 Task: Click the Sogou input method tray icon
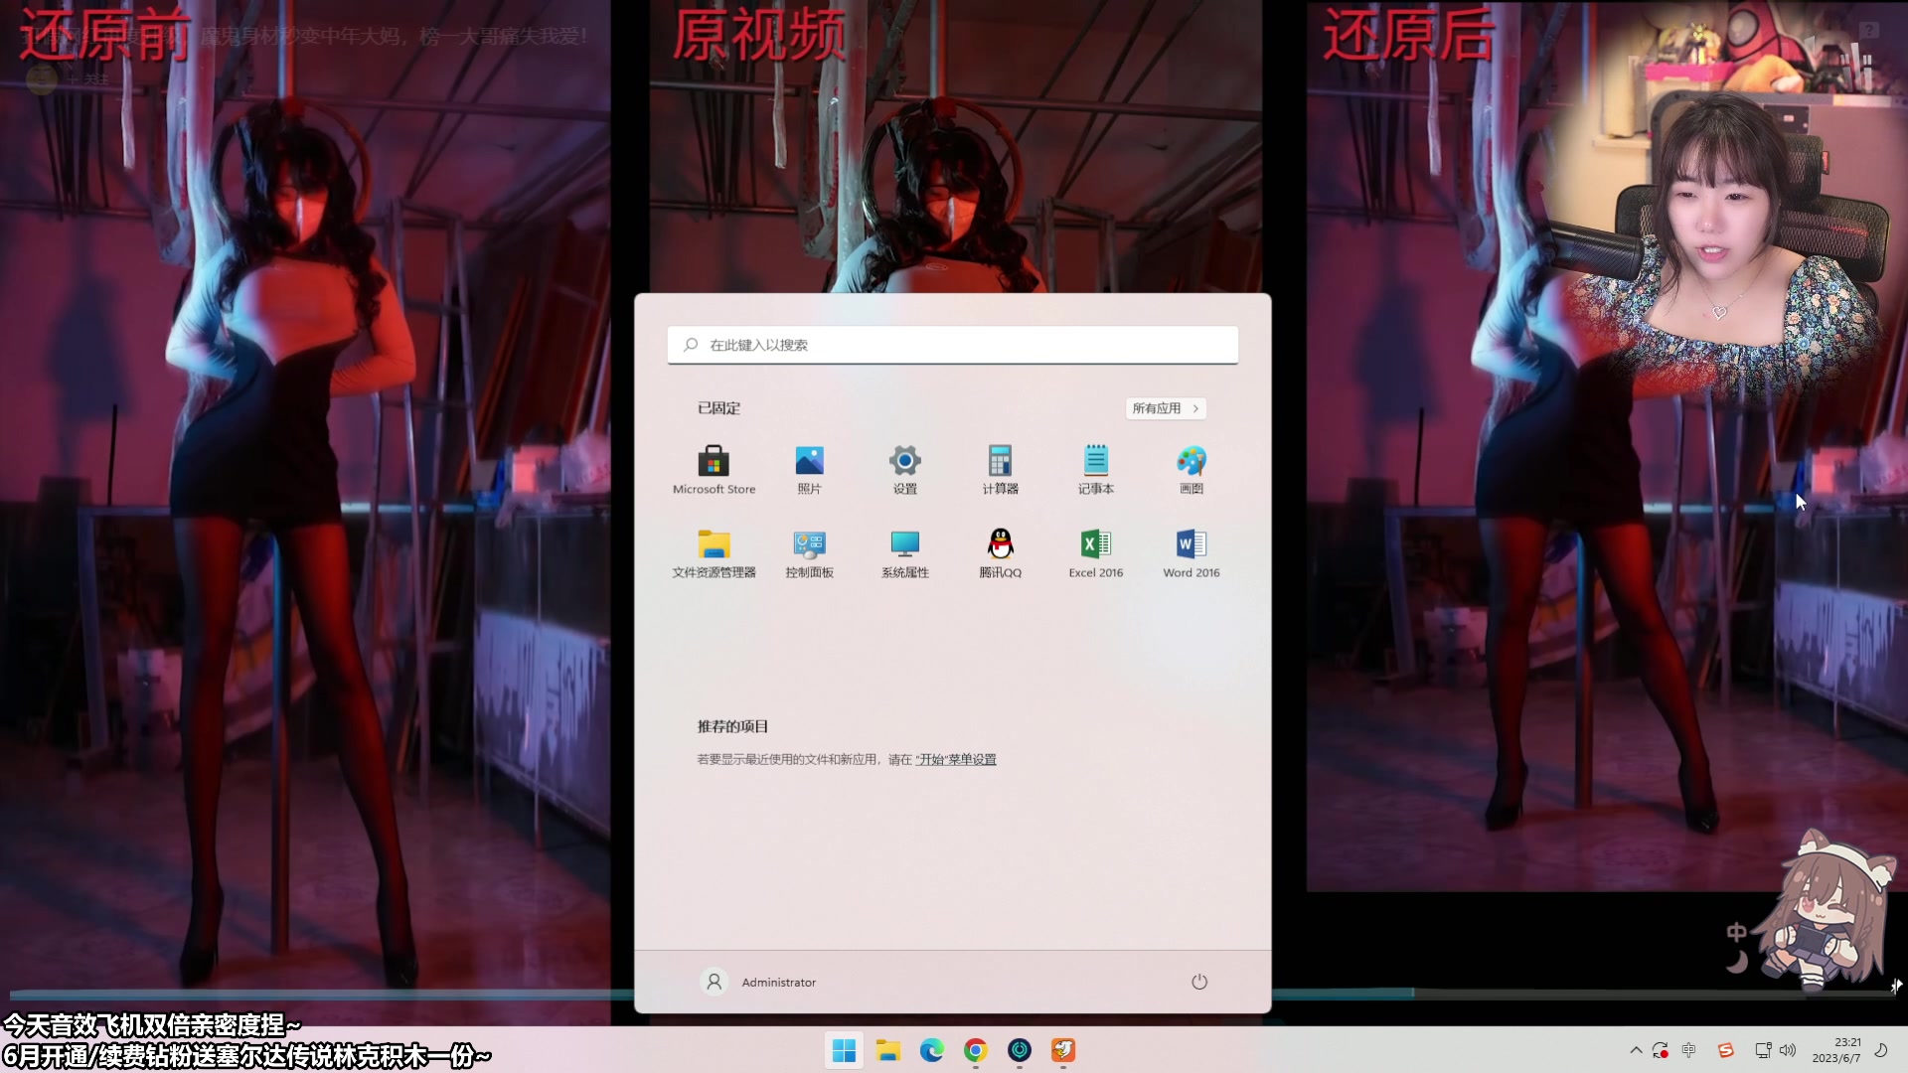(x=1725, y=1050)
